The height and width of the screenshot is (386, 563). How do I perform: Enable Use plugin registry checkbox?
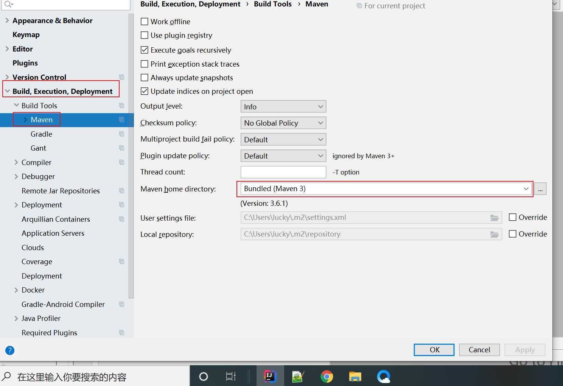pos(145,35)
